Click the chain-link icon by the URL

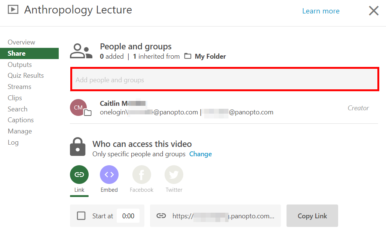point(161,216)
